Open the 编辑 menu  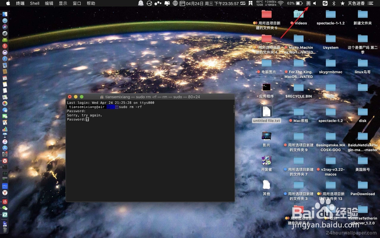[x=49, y=3]
